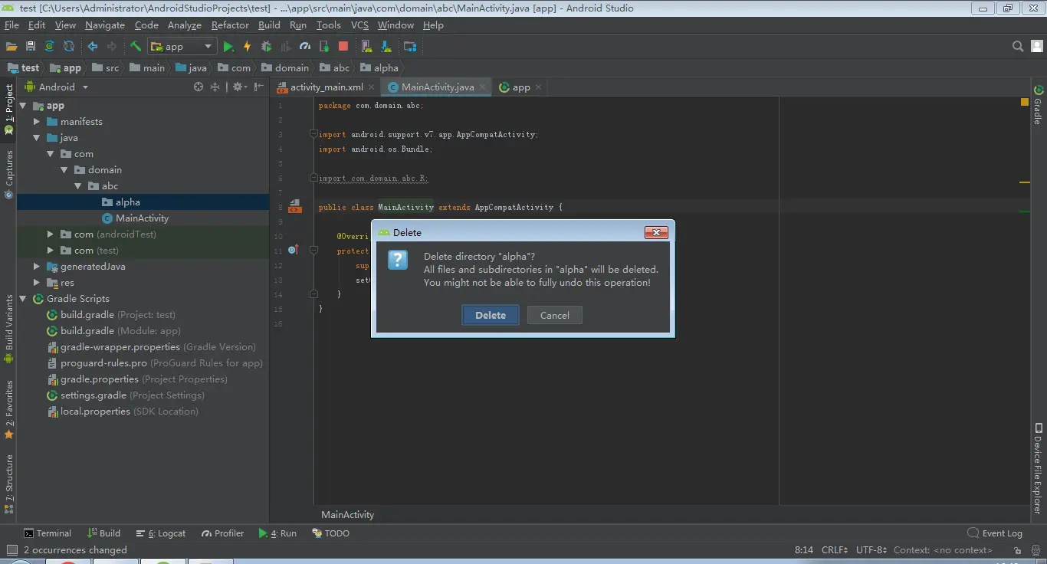This screenshot has width=1047, height=564.
Task: Click the Apply Changes lightning icon
Action: [x=247, y=47]
